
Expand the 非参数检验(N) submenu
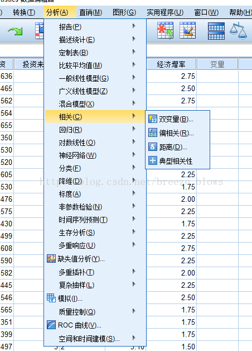coord(95,207)
